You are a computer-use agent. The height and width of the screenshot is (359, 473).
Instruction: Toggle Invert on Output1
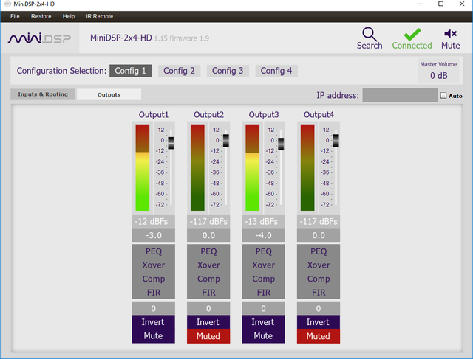154,322
